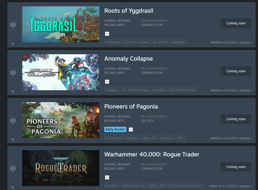The width and height of the screenshot is (258, 190).
Task: Click the Windows platform icon under Roots of Yggdrasil
Action: [107, 34]
